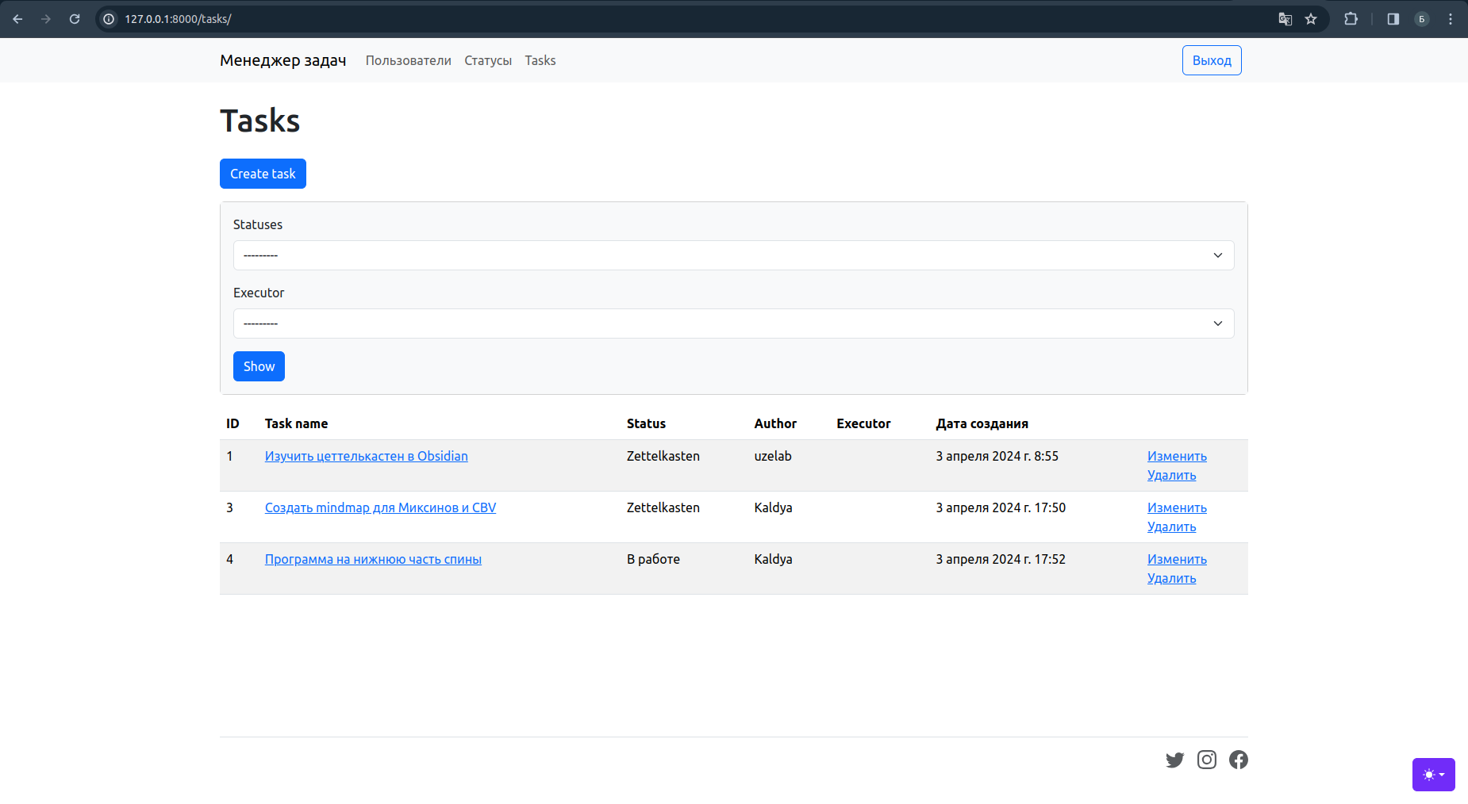Open the browser side panel icon
The height and width of the screenshot is (804, 1468).
(x=1393, y=19)
